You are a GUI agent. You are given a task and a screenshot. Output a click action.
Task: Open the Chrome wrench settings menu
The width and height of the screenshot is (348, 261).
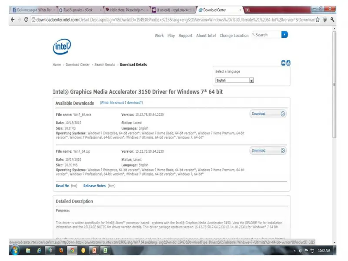point(332,20)
